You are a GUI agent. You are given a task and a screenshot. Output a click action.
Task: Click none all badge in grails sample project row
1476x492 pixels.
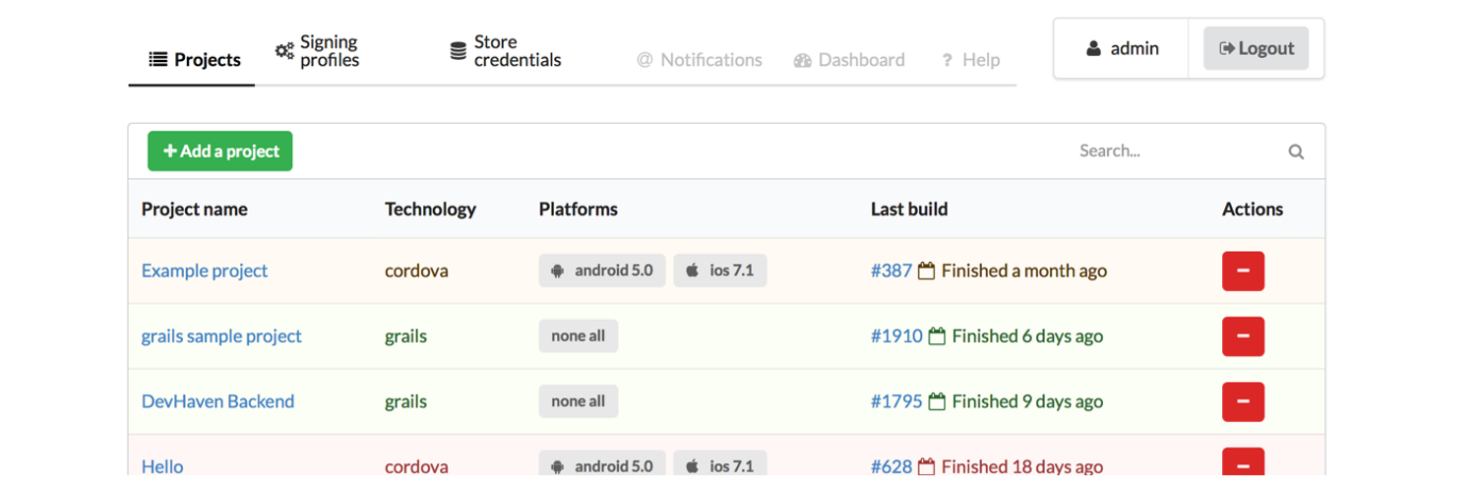579,336
